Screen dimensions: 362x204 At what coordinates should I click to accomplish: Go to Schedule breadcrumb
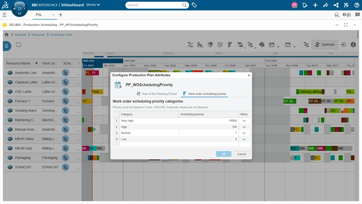(20, 35)
